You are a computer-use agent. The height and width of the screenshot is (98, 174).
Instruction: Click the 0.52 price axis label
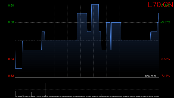coord(11,76)
